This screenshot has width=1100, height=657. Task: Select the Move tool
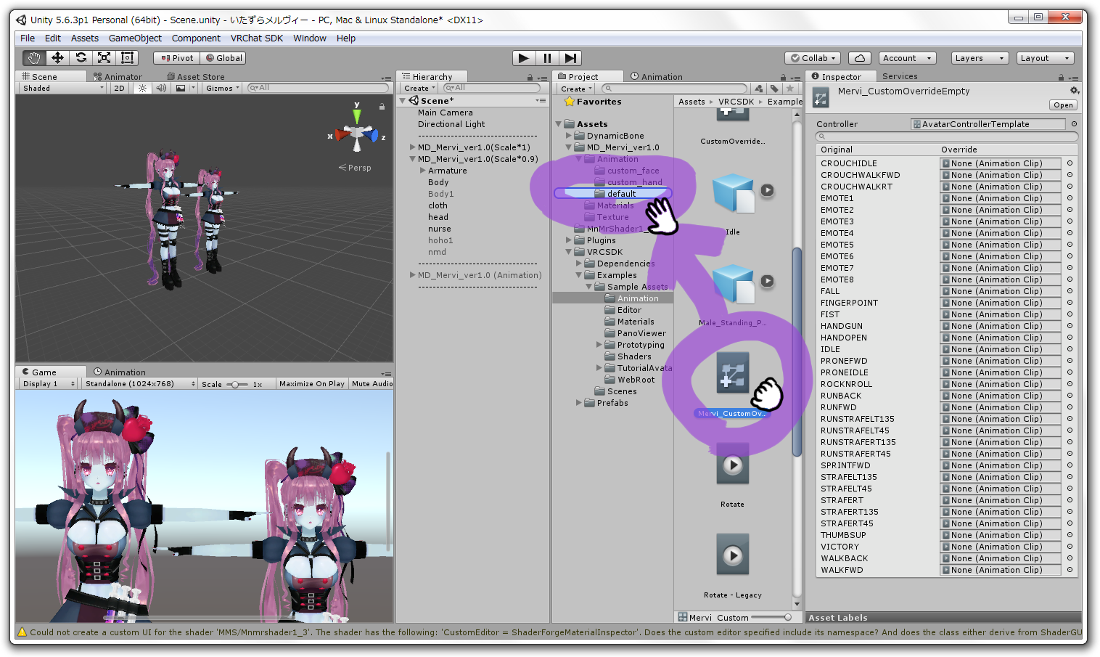pyautogui.click(x=57, y=58)
